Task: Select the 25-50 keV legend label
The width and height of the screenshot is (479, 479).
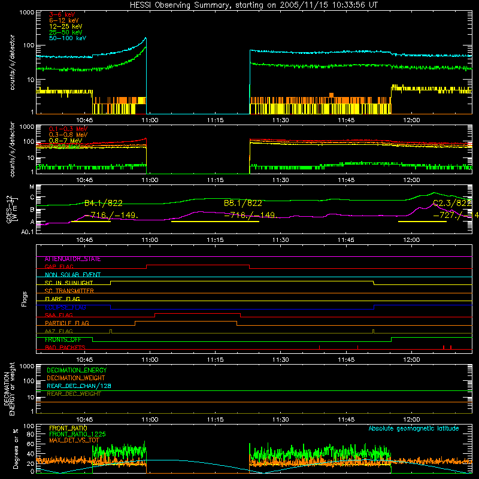Action: 66,32
